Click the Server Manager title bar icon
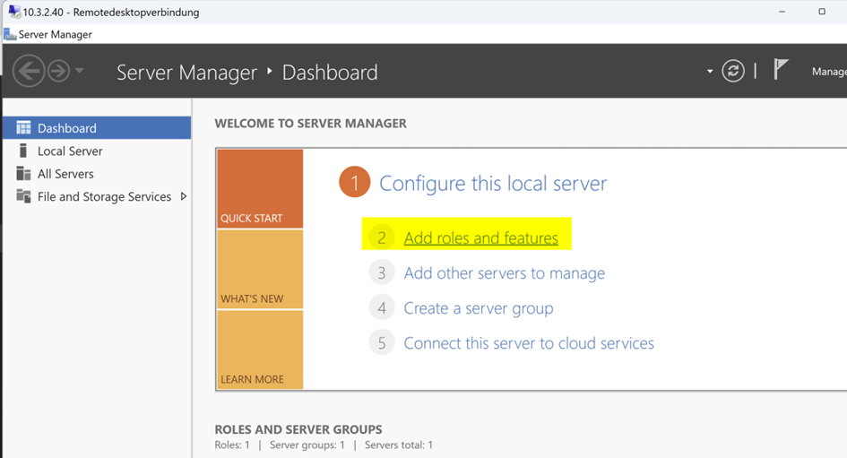Image resolution: width=847 pixels, height=458 pixels. click(x=10, y=35)
